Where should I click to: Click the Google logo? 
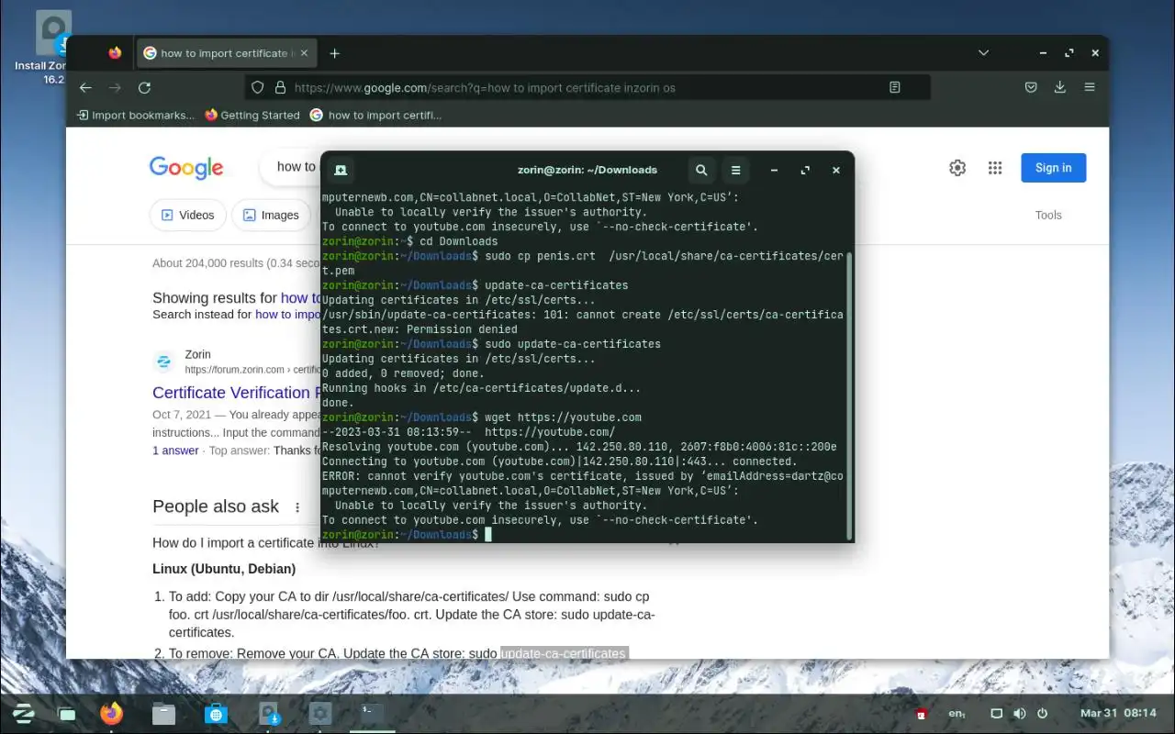click(186, 168)
